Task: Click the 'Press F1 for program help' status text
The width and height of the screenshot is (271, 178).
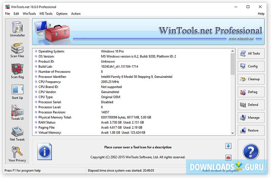Action: [x=22, y=171]
